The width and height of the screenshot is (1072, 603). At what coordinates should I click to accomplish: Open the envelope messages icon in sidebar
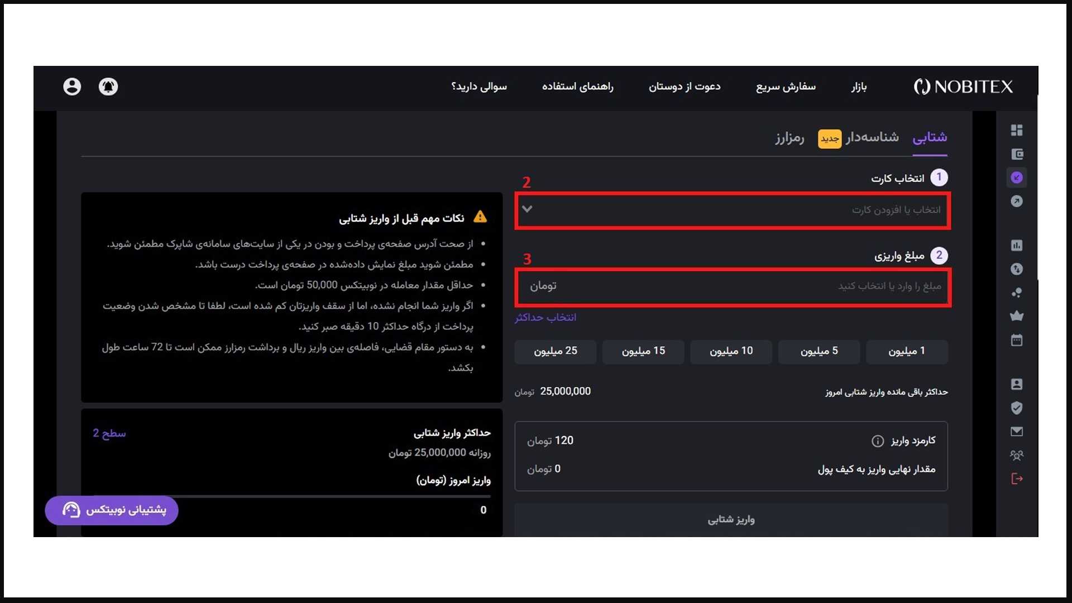[1017, 432]
